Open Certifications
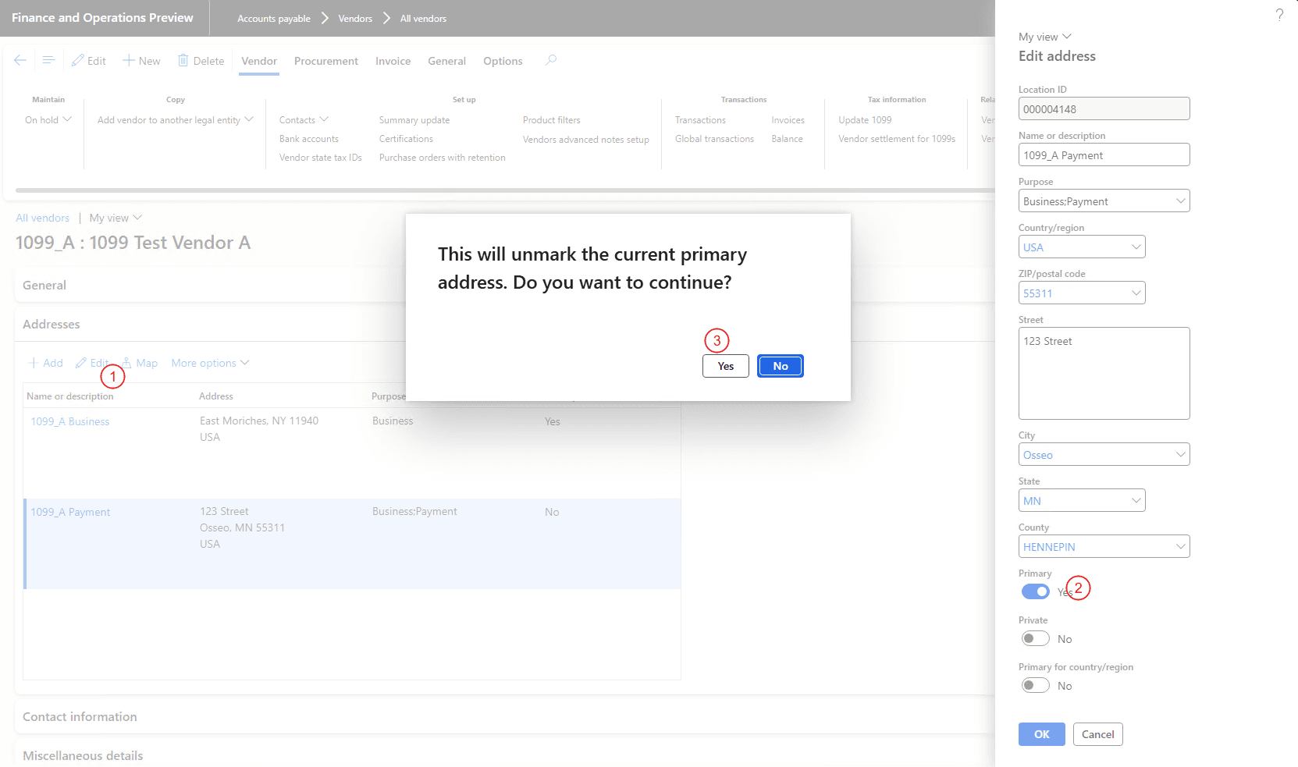The width and height of the screenshot is (1298, 767). [406, 139]
